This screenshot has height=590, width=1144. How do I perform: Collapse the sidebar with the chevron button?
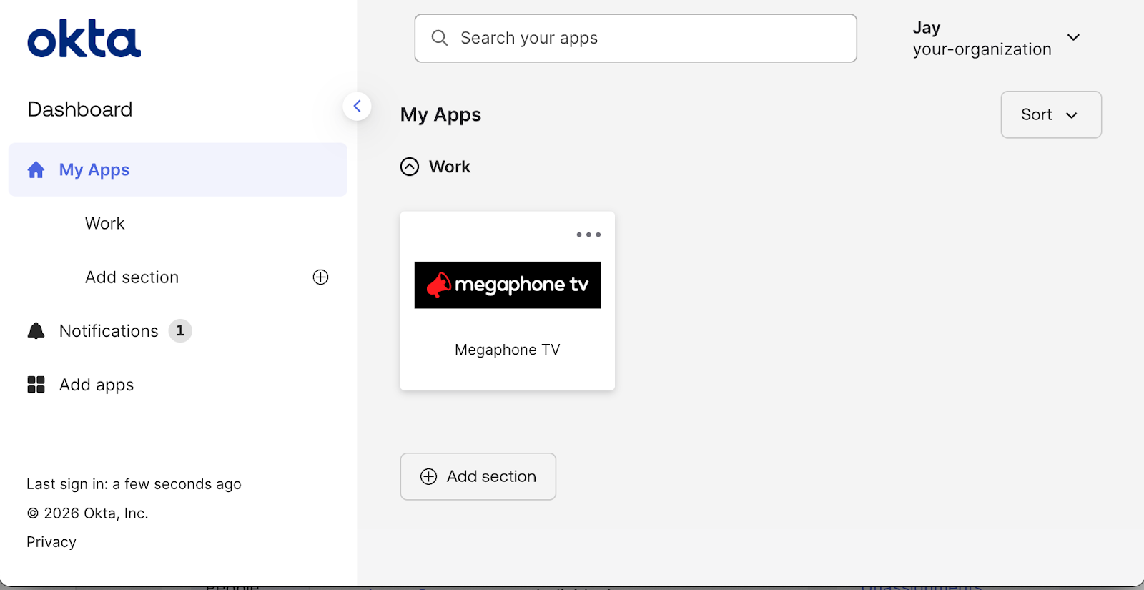[357, 107]
